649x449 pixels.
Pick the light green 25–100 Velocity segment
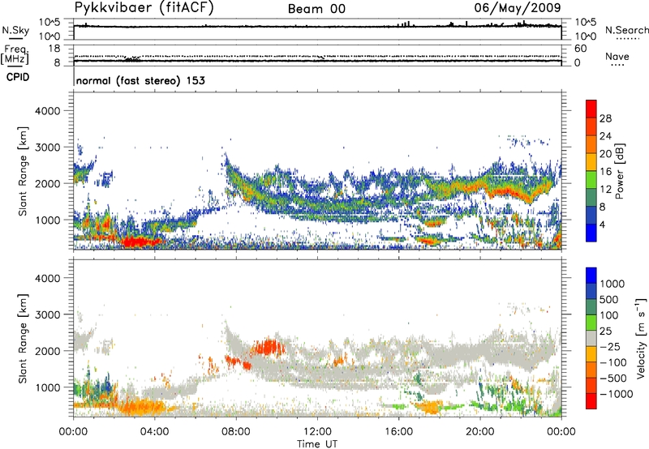[x=591, y=323]
